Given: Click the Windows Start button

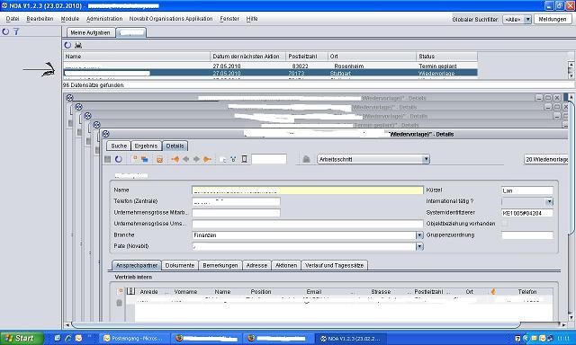Looking at the screenshot, I should (22, 338).
